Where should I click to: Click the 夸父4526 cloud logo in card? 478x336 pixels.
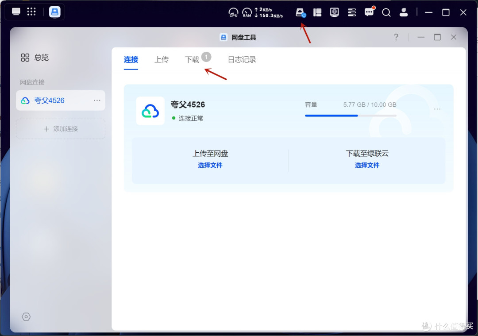click(150, 111)
